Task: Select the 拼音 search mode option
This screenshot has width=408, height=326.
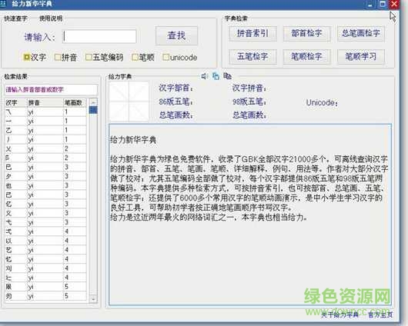Action: [x=65, y=57]
